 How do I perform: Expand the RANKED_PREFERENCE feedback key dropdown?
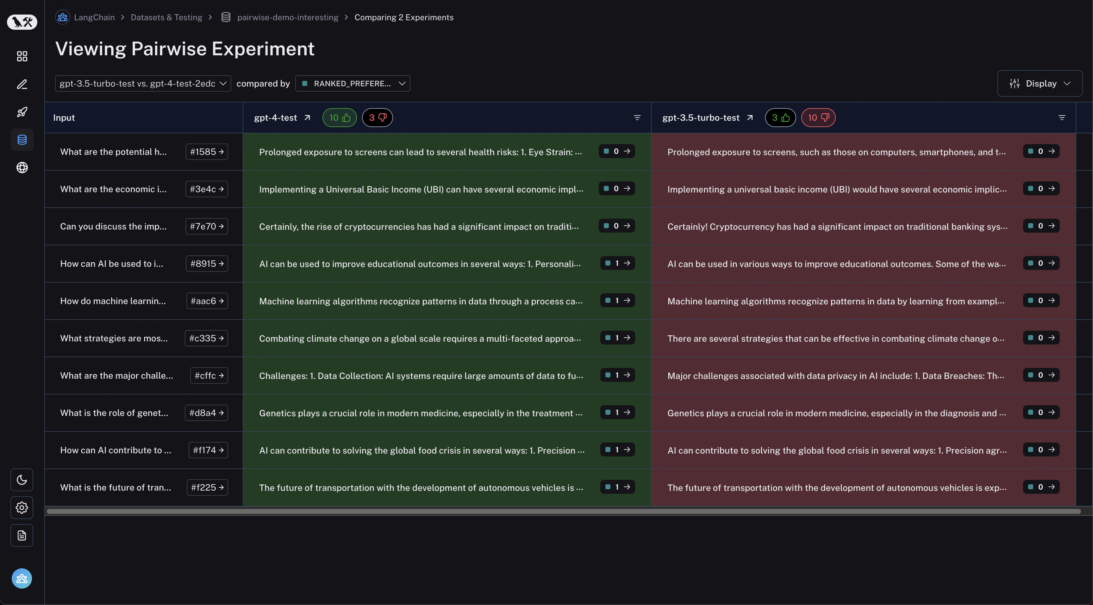coord(353,83)
